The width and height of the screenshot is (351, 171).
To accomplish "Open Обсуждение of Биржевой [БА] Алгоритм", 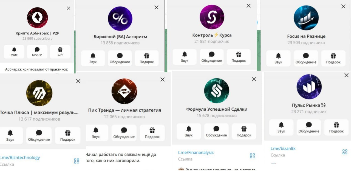I will 120,58.
